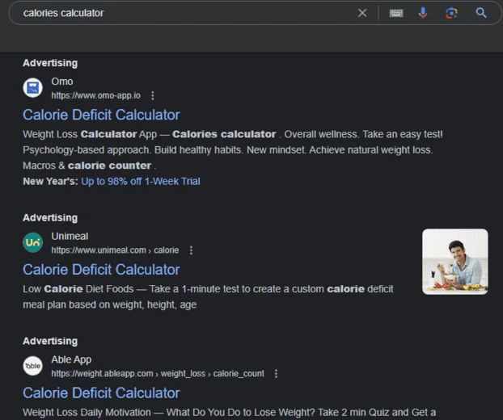Click the 'Omo' advertiser name
Image resolution: width=503 pixels, height=420 pixels.
[62, 82]
